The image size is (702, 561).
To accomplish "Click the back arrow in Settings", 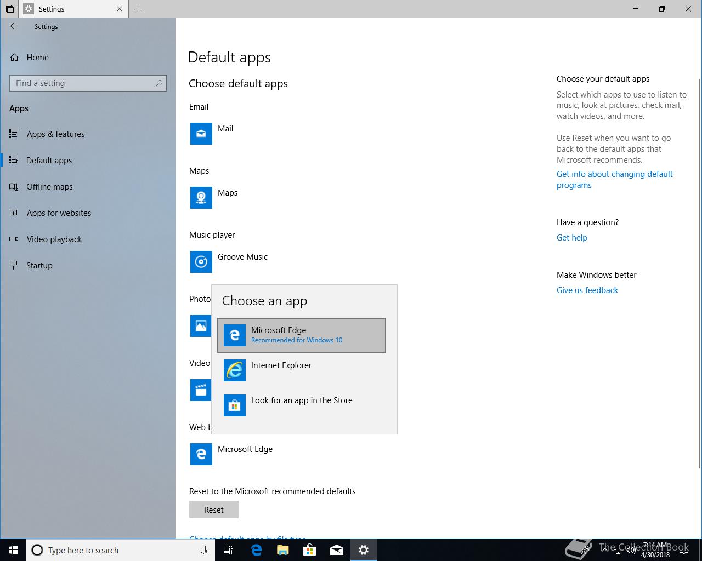I will (14, 26).
